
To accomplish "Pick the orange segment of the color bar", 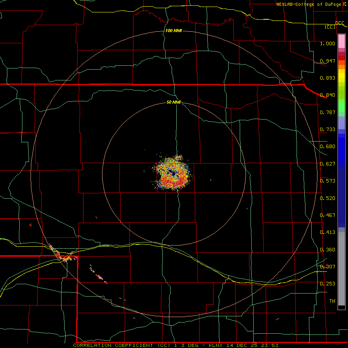I will click(x=341, y=67).
